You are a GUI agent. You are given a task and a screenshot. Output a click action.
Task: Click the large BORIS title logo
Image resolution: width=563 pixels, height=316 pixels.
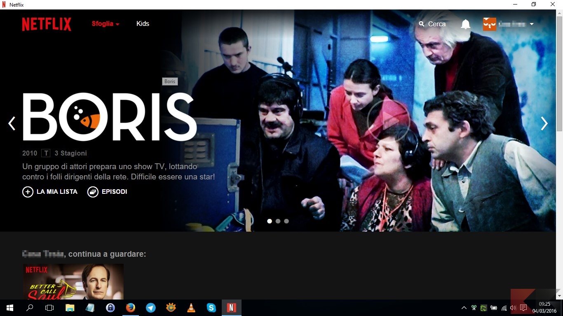[x=109, y=117]
